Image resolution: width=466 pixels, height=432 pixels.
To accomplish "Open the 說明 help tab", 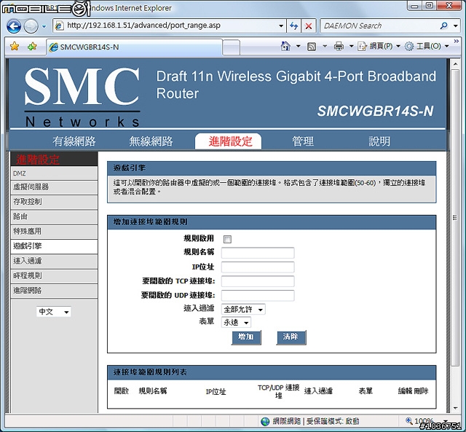I will (379, 141).
